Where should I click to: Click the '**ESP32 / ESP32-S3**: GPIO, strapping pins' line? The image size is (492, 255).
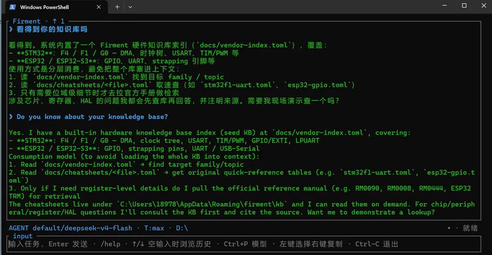click(134, 148)
